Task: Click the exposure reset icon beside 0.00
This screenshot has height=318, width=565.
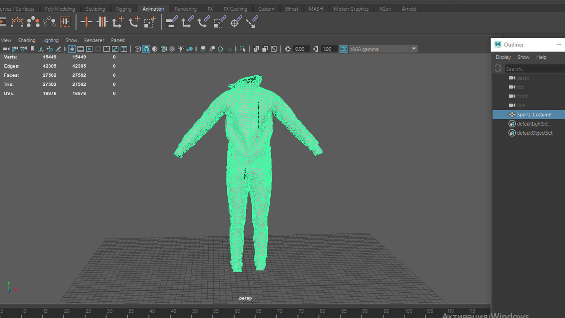Action: tap(288, 49)
